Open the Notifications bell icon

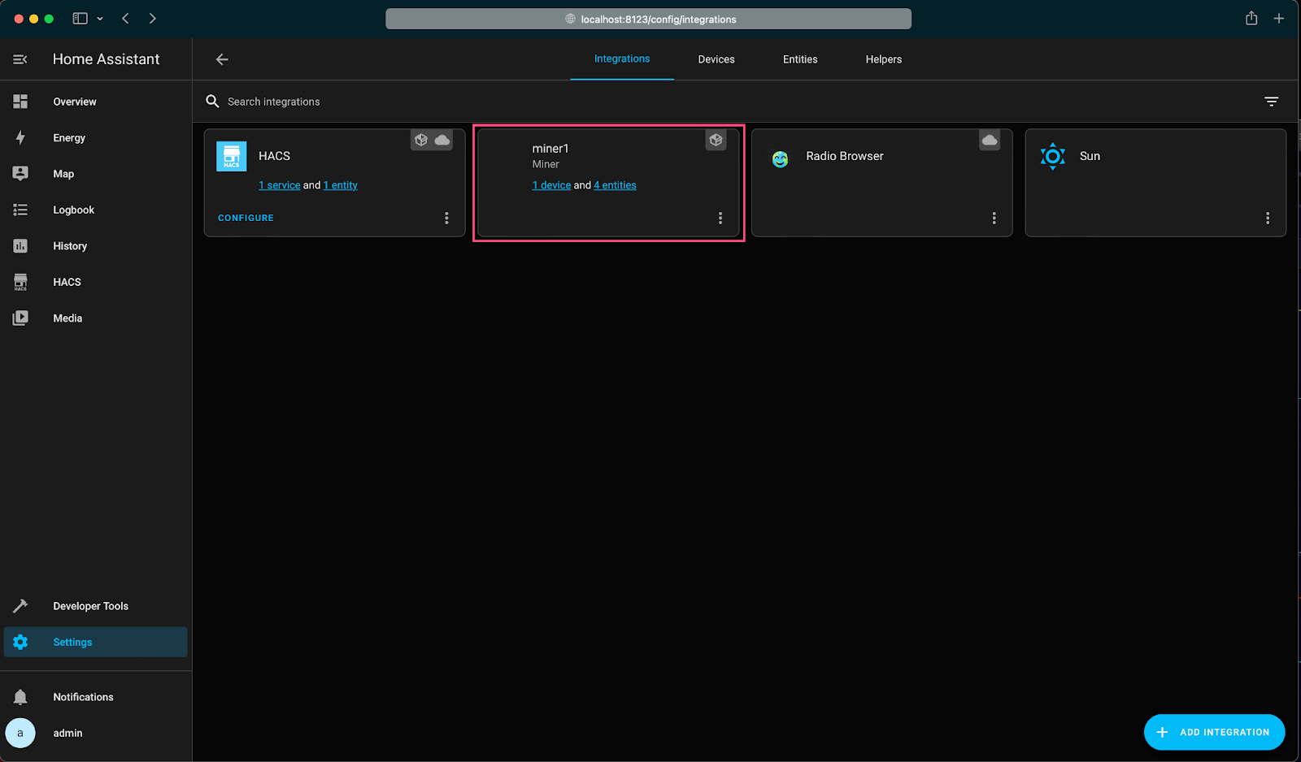[x=20, y=697]
